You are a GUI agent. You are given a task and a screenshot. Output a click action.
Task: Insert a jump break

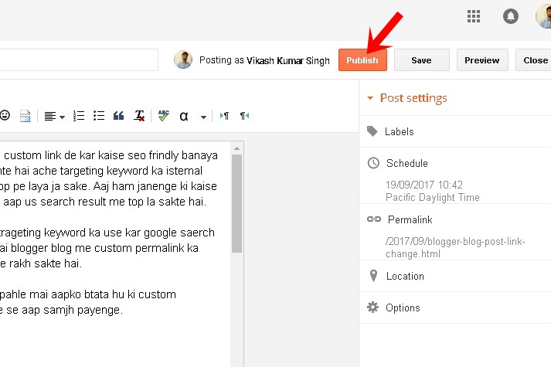tap(25, 116)
